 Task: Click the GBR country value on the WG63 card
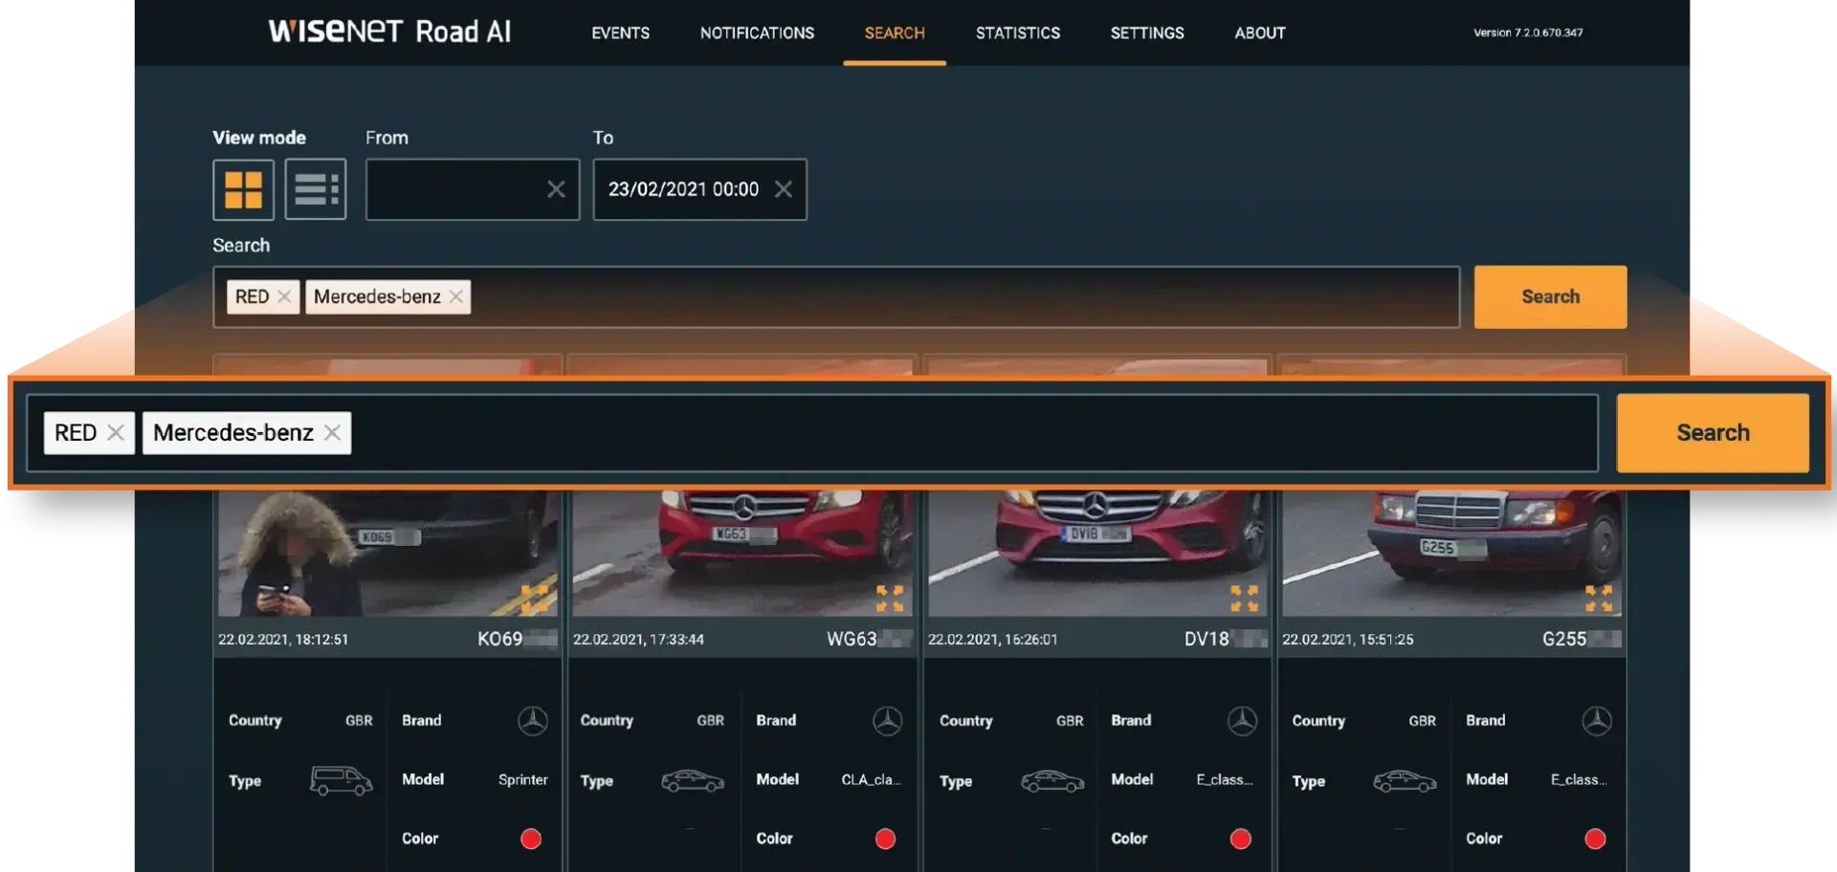tap(710, 720)
